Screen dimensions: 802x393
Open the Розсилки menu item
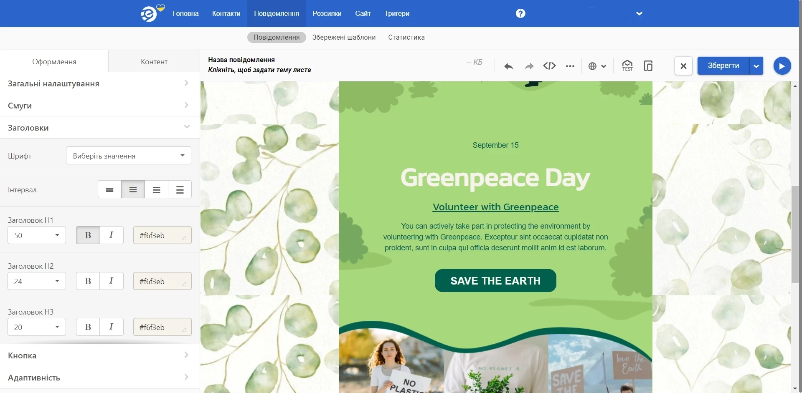pyautogui.click(x=327, y=13)
